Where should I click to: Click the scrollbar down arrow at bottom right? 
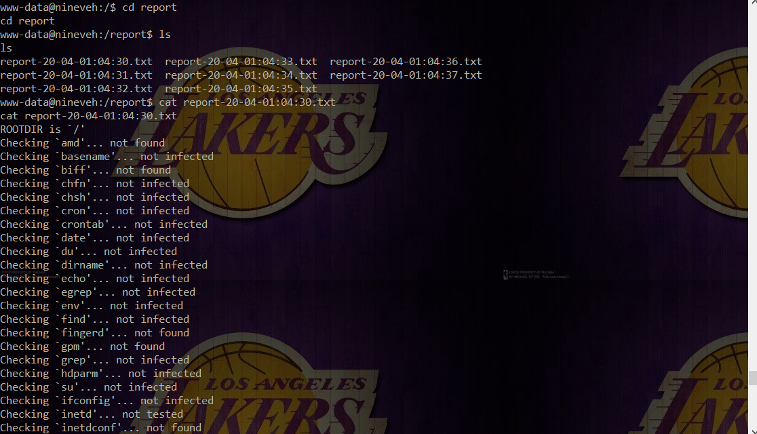(x=753, y=430)
